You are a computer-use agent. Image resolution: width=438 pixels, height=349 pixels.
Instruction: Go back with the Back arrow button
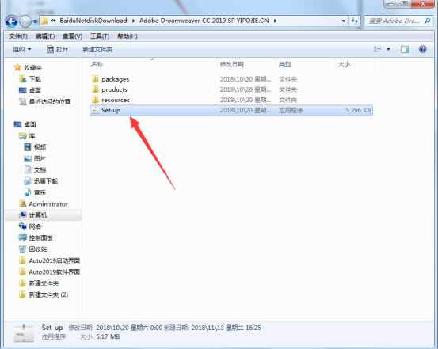pos(11,21)
